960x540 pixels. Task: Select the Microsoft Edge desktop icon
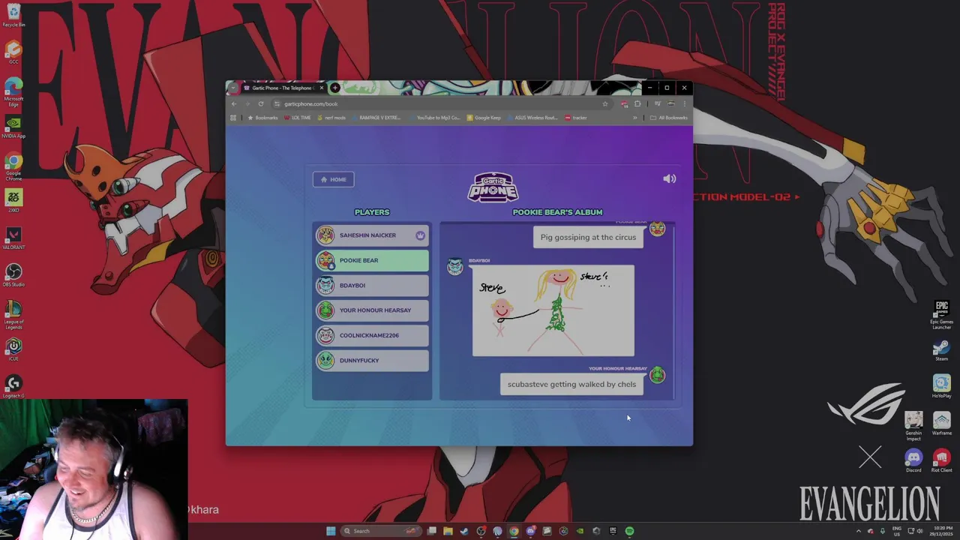(13, 93)
